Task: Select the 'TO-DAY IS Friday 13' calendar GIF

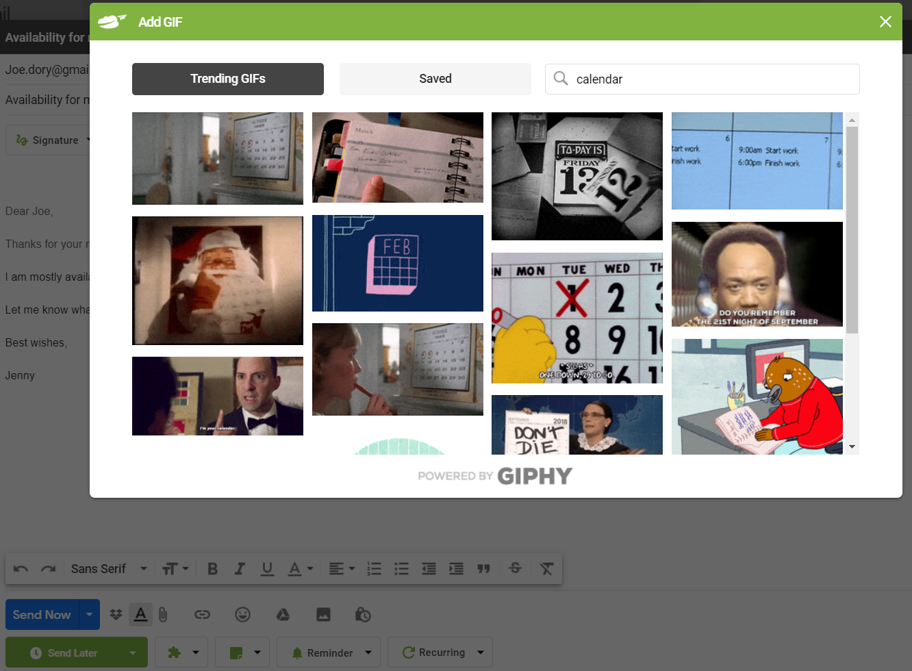Action: click(x=577, y=177)
